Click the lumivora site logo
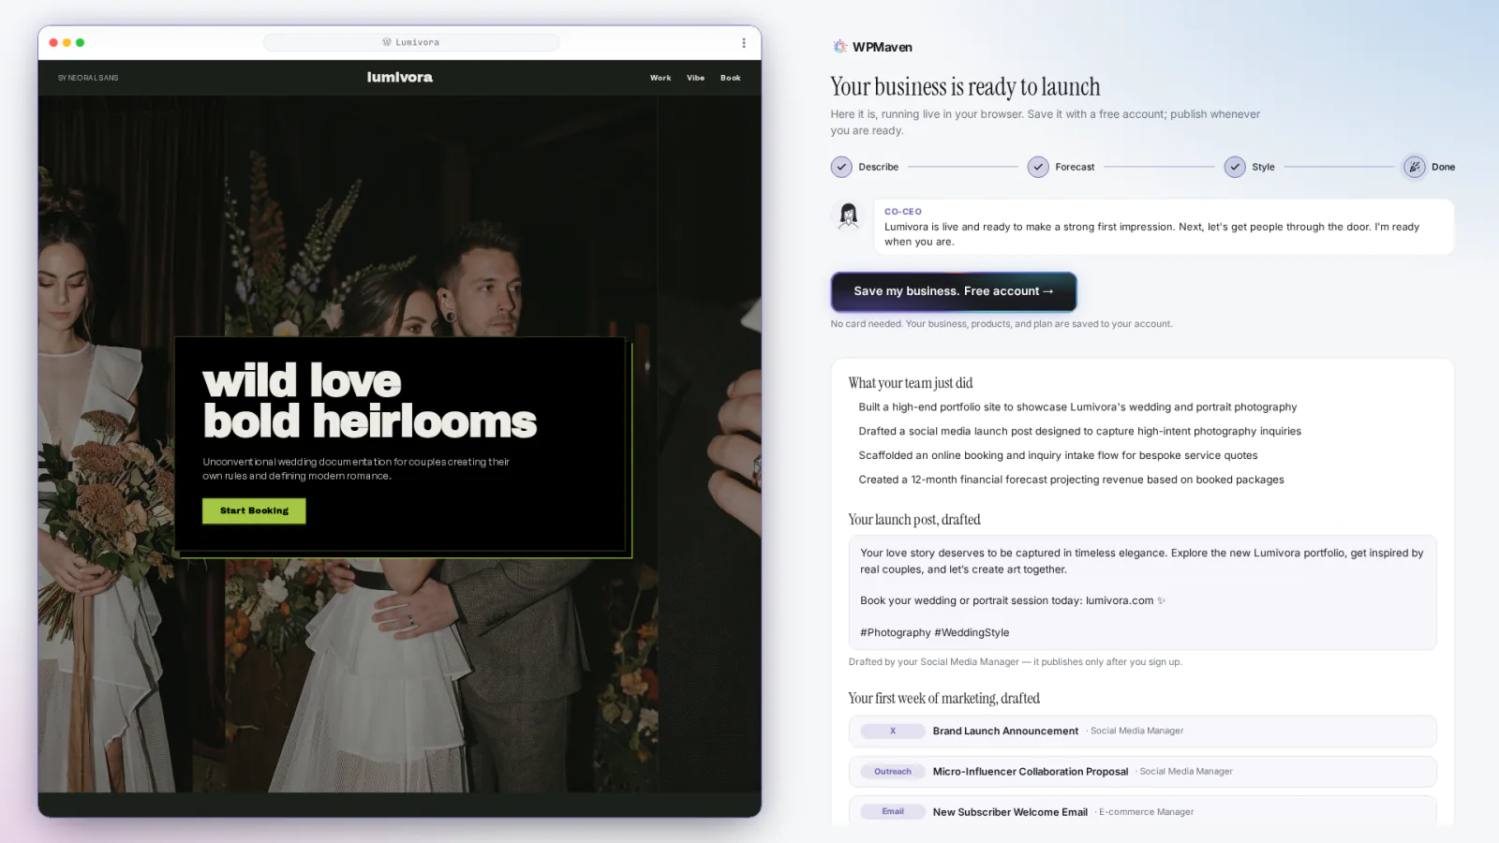 400,77
